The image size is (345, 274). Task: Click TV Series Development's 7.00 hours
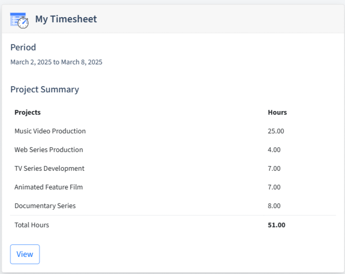pos(274,169)
